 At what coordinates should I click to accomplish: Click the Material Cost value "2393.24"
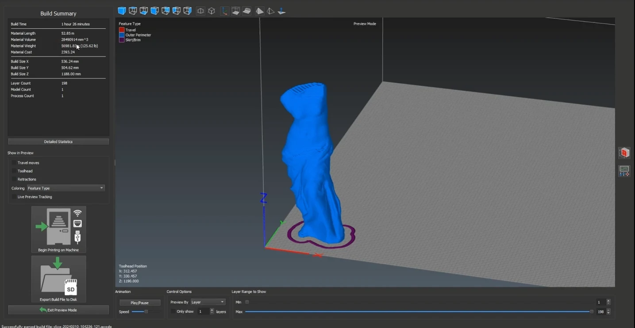68,52
